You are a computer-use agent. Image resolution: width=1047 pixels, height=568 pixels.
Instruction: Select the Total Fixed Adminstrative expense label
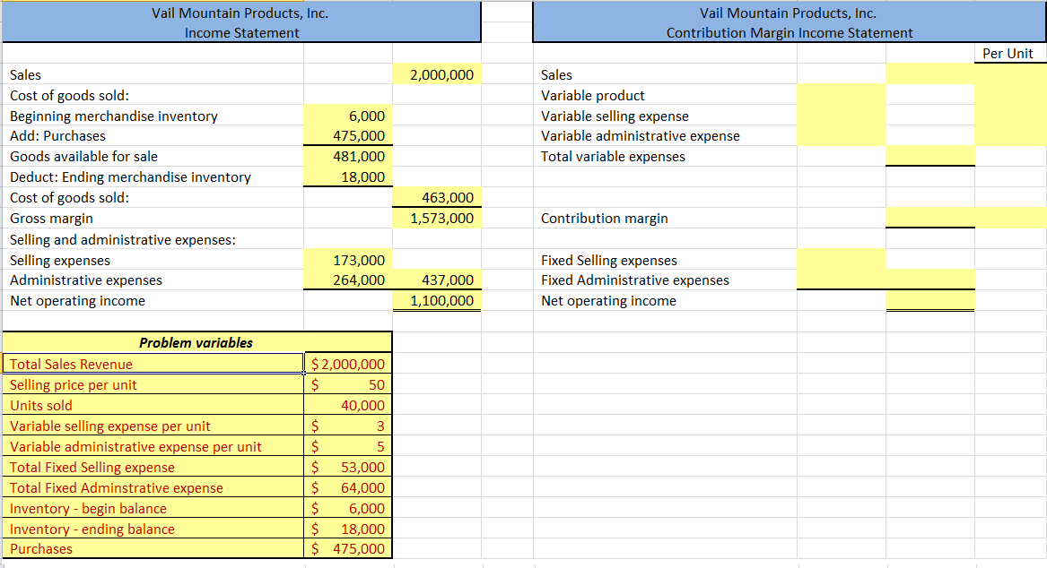click(153, 488)
